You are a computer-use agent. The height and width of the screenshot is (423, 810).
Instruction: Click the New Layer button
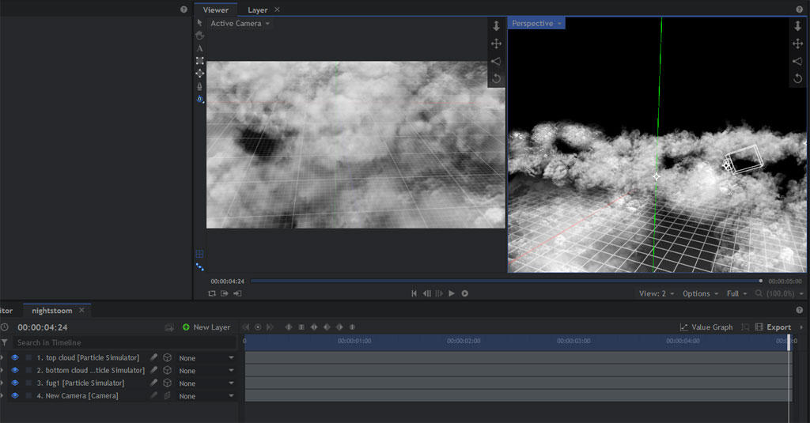(206, 327)
